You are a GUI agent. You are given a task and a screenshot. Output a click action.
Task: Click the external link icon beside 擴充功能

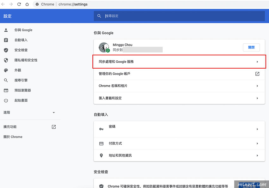point(54,127)
